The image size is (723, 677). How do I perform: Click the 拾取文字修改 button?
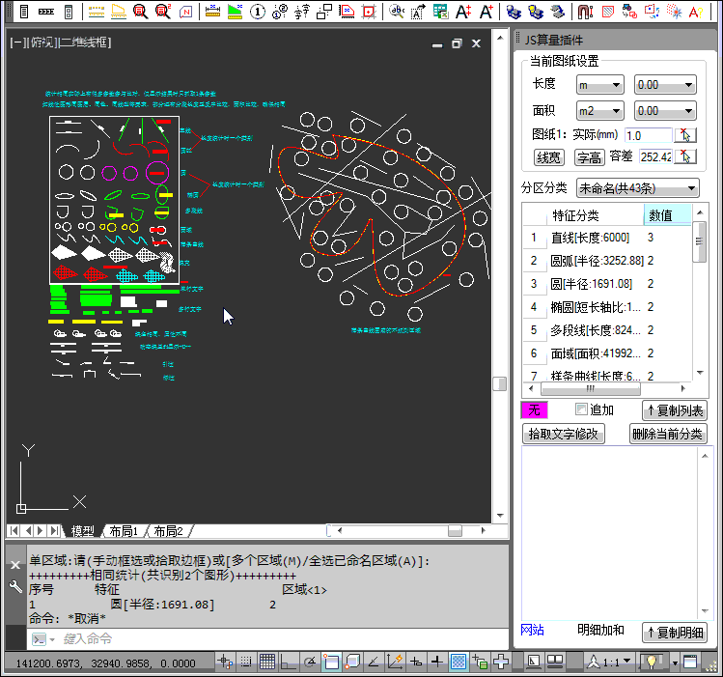(x=563, y=434)
